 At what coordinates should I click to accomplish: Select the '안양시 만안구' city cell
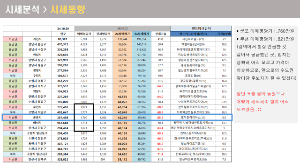(x=37, y=97)
